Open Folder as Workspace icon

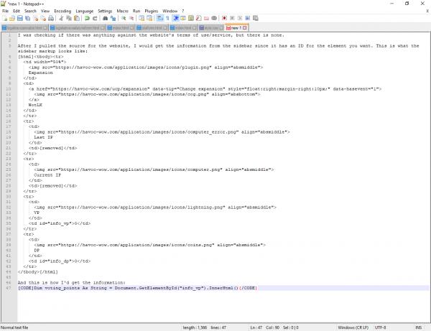coord(206,18)
